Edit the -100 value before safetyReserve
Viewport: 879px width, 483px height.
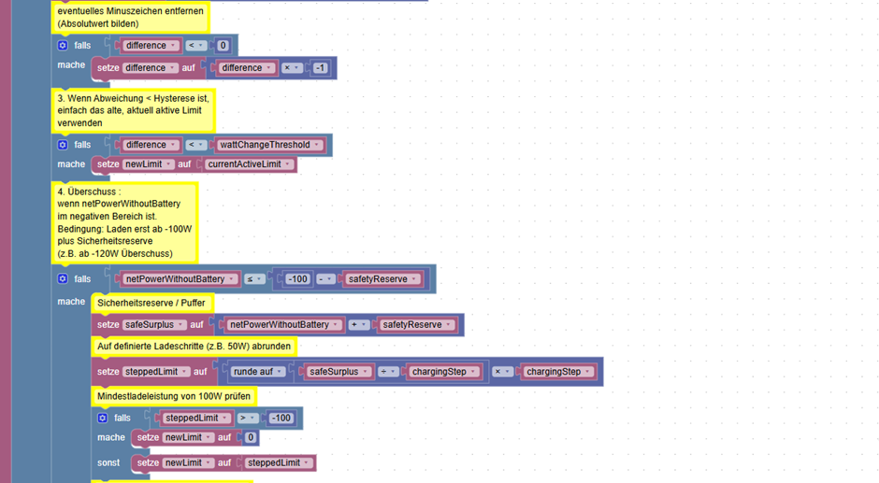pyautogui.click(x=297, y=279)
